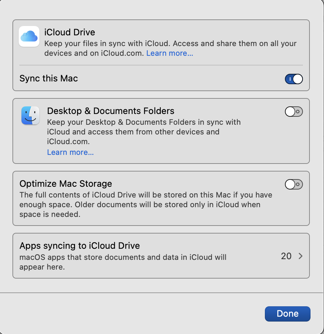Select the Desktop & Documents Folders heading
Viewport: 324px width, 334px height.
coord(111,111)
